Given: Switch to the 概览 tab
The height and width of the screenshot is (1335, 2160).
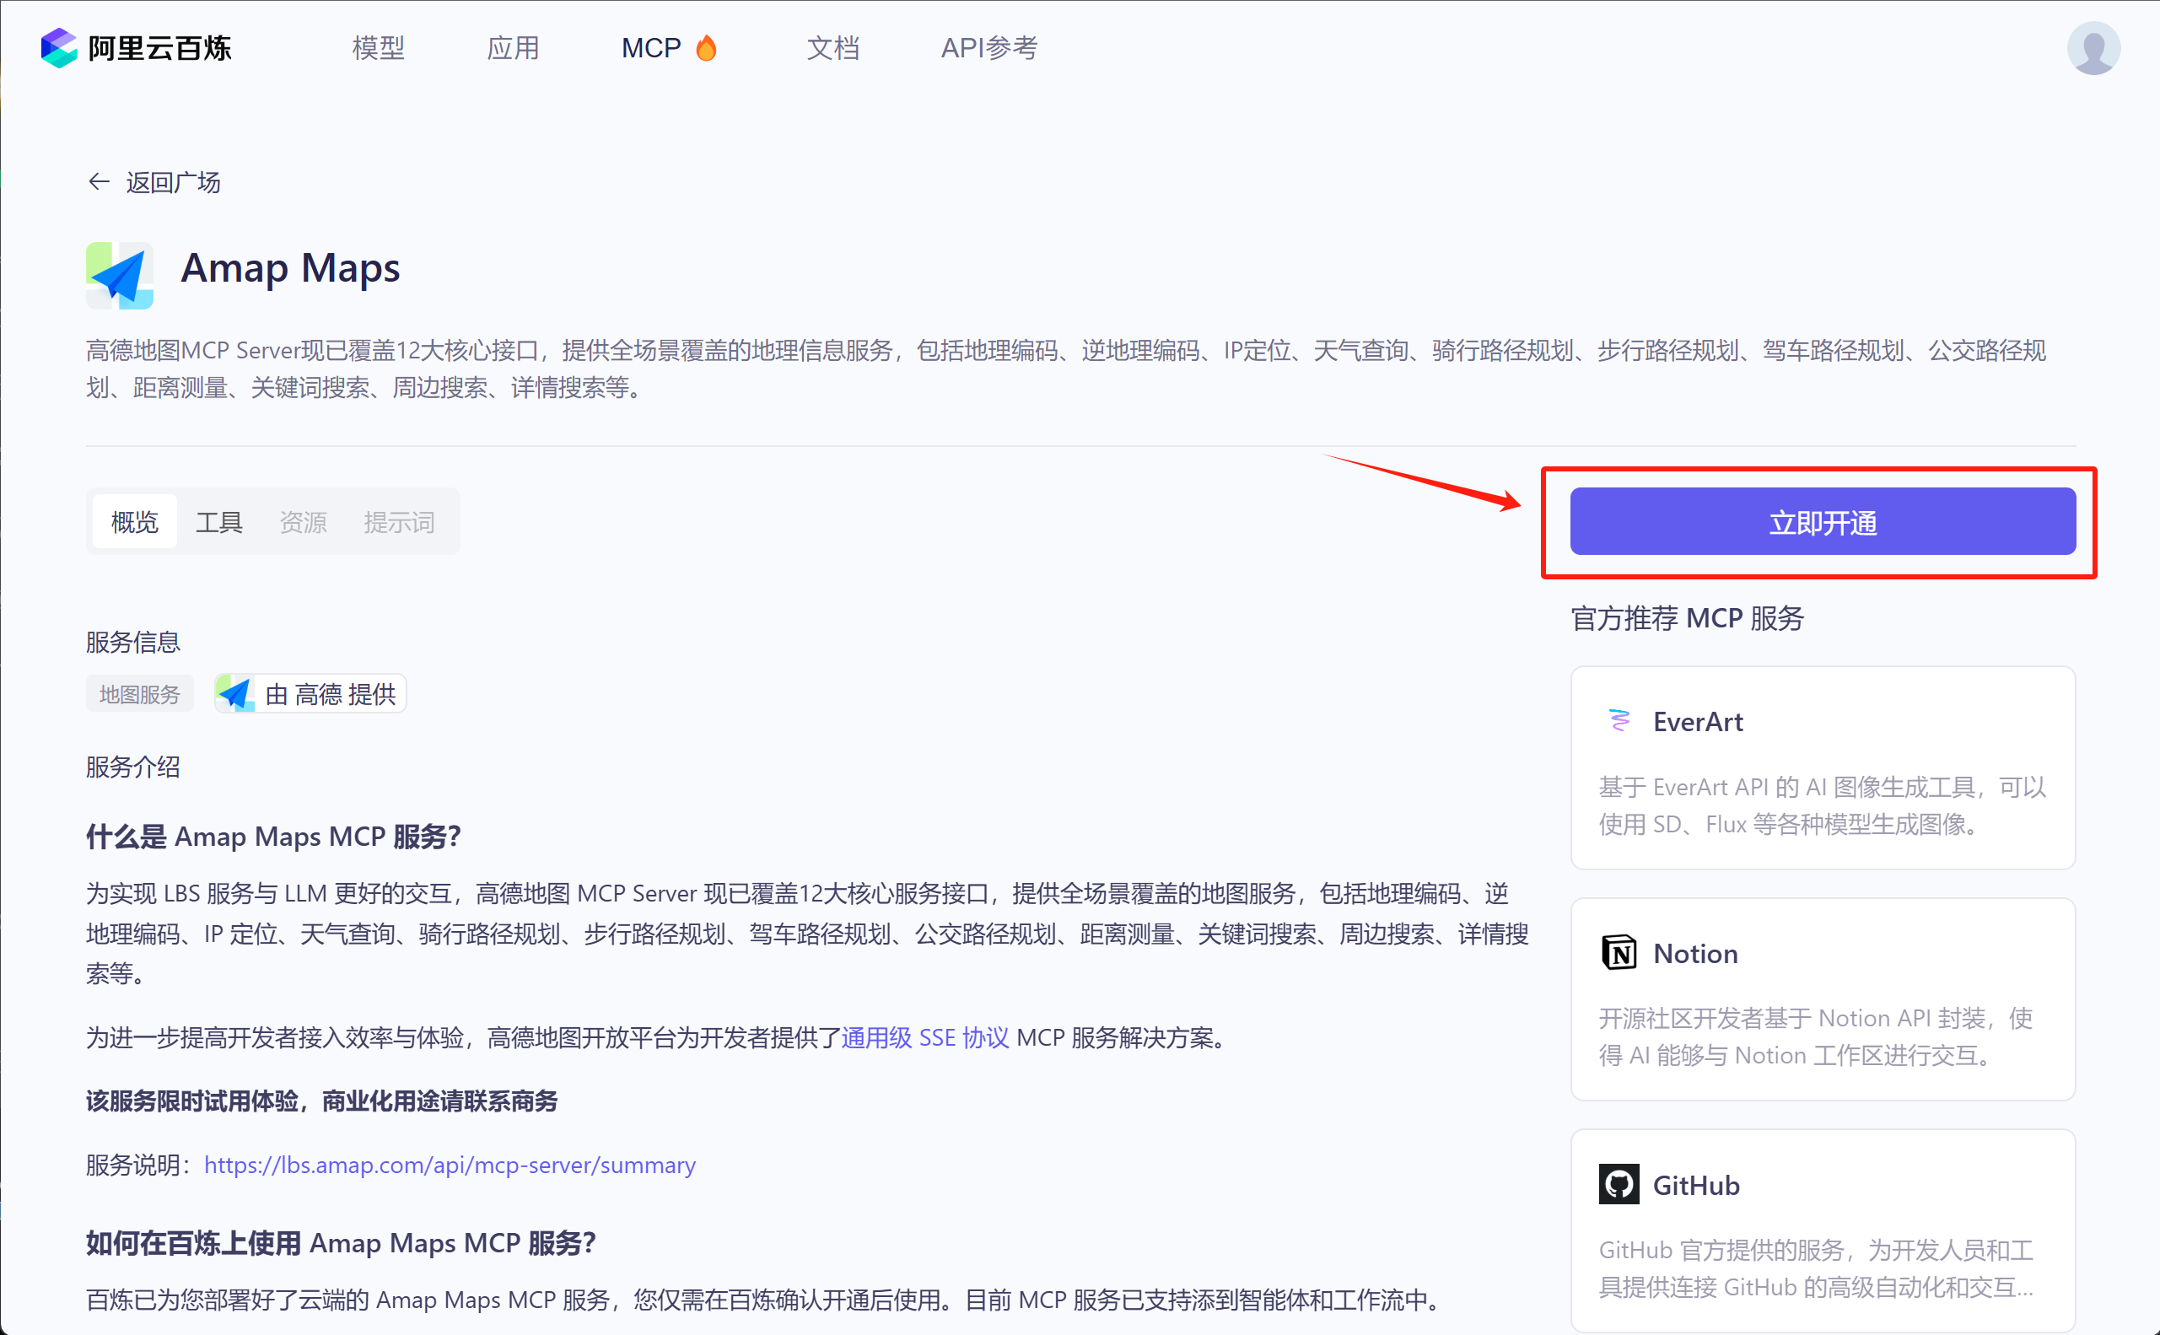Looking at the screenshot, I should 134,522.
